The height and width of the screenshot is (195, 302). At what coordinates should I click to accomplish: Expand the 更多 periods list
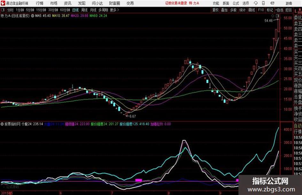114,10
